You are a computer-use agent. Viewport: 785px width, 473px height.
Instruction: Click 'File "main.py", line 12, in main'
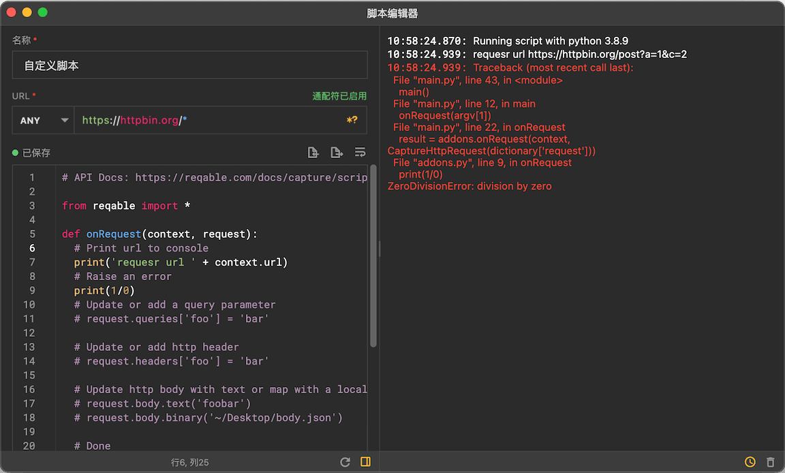(465, 104)
